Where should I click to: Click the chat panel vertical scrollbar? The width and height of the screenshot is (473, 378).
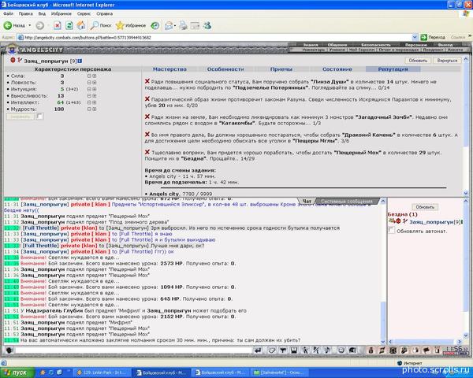[x=383, y=271]
